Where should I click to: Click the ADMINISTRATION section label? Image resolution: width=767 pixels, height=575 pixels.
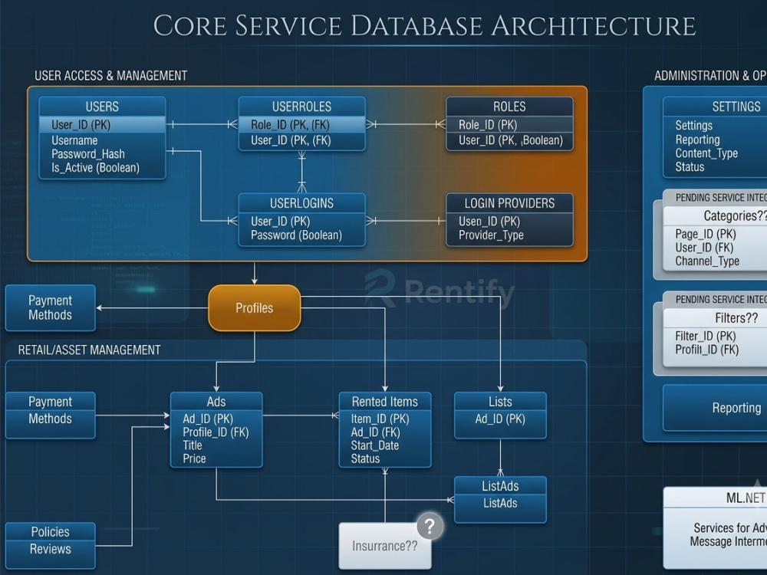coord(710,76)
